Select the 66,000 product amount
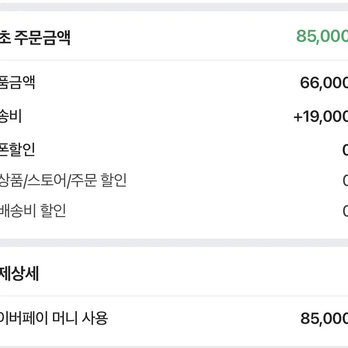The width and height of the screenshot is (348, 348). pos(324,83)
